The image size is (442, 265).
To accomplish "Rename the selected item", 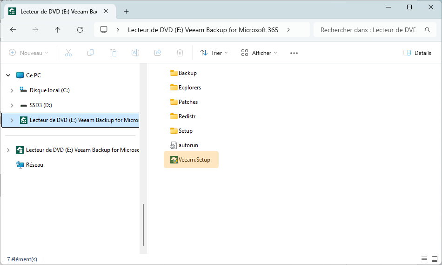I will tap(135, 53).
